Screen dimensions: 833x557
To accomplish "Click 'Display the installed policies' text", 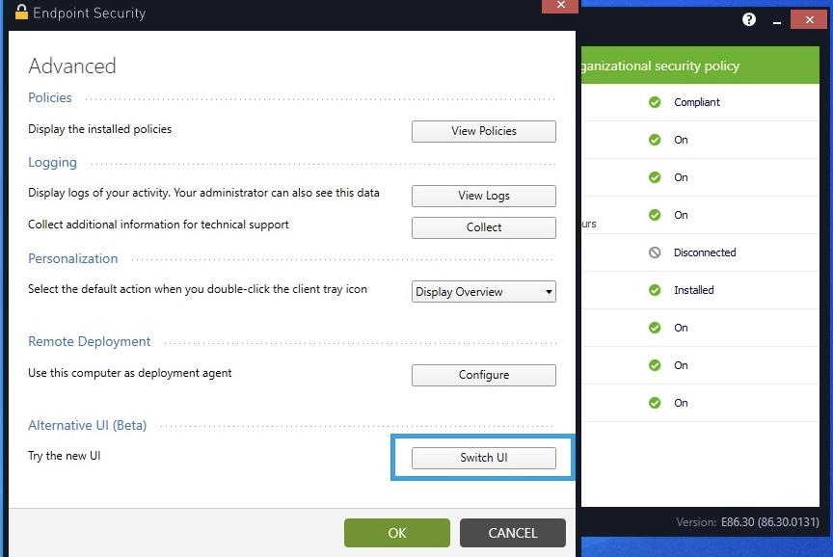I will click(100, 129).
